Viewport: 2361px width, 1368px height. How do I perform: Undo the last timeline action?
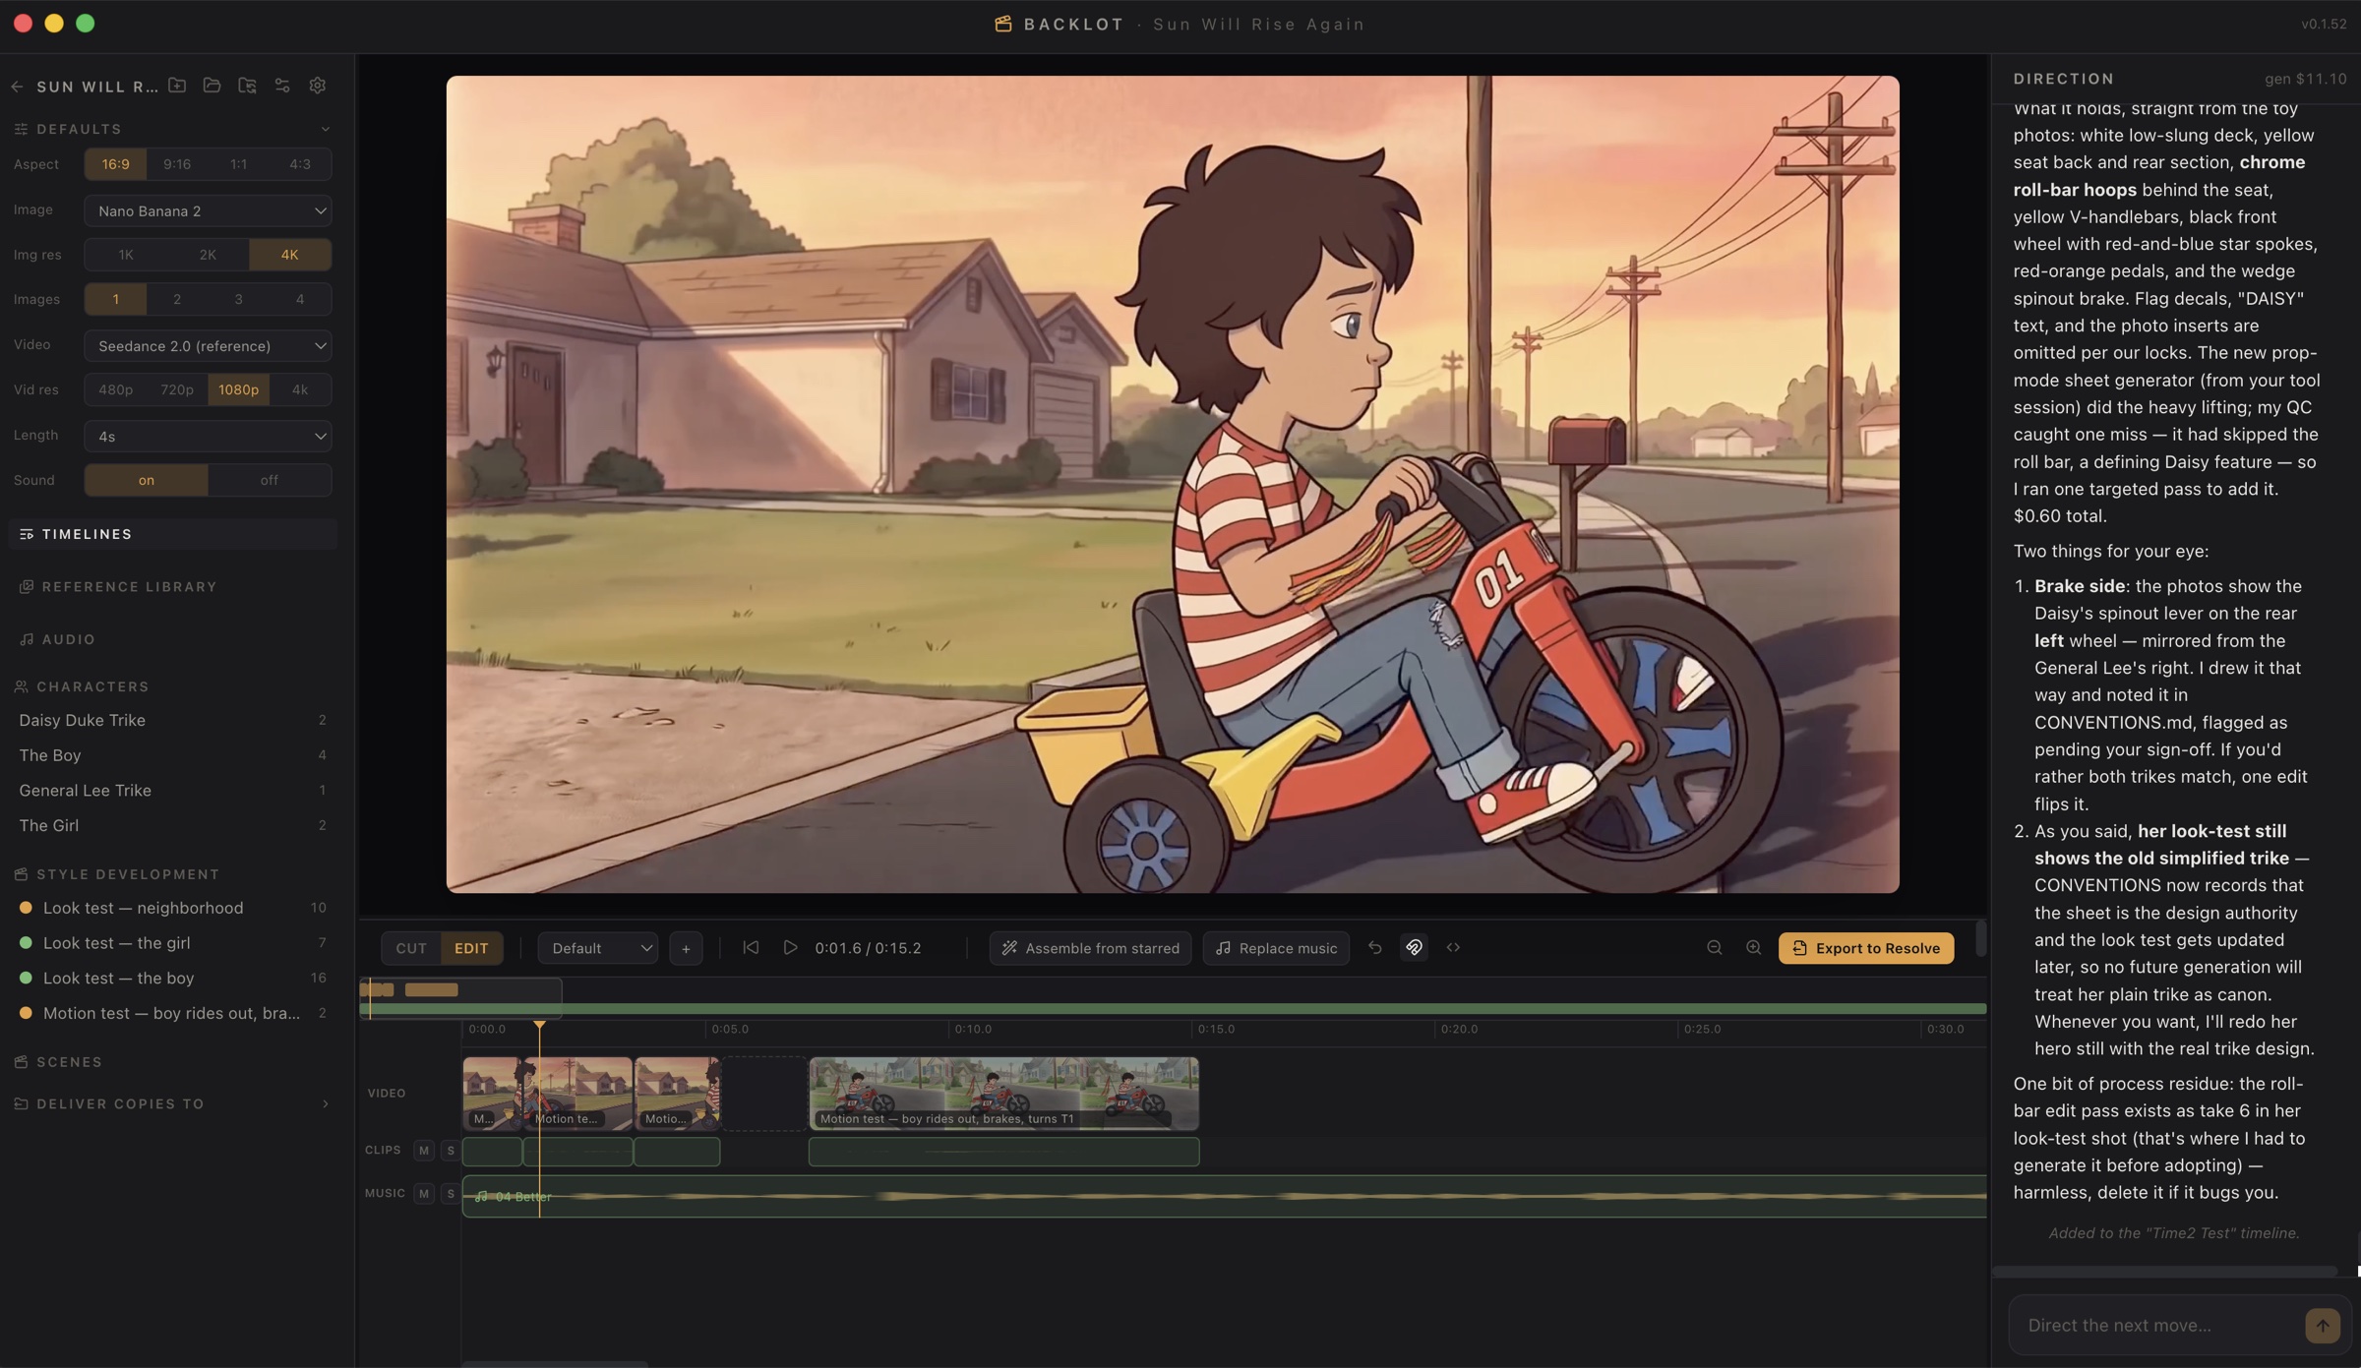click(1374, 947)
